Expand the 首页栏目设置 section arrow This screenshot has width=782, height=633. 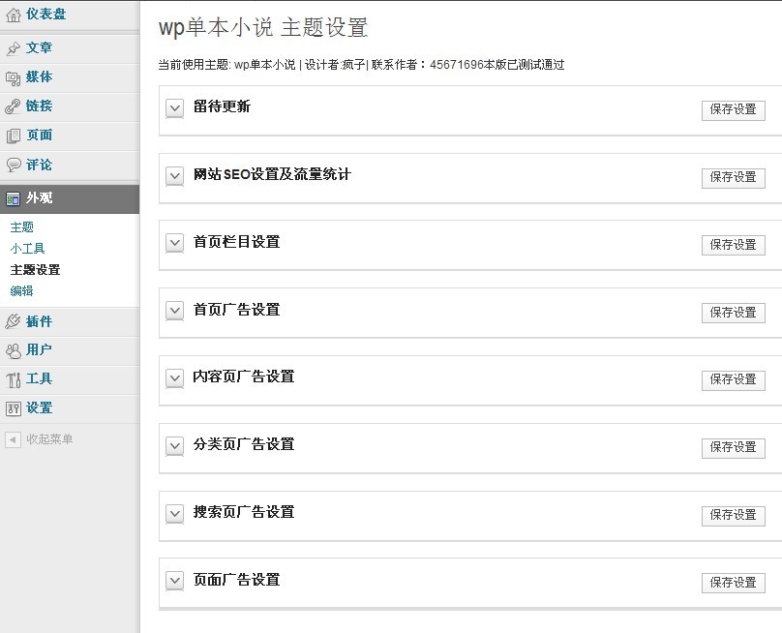[174, 243]
